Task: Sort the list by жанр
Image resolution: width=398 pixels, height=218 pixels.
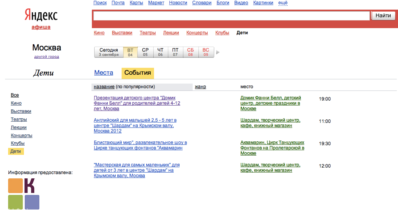Action: (x=200, y=87)
